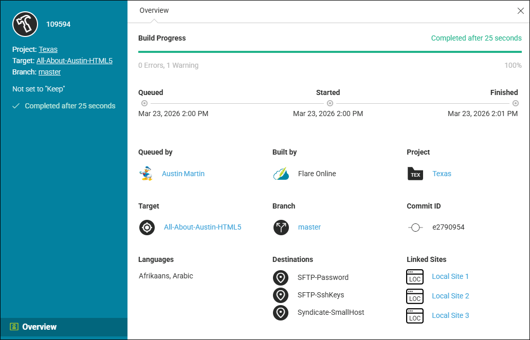
Task: Open Austin Martin's user profile link
Action: 183,174
